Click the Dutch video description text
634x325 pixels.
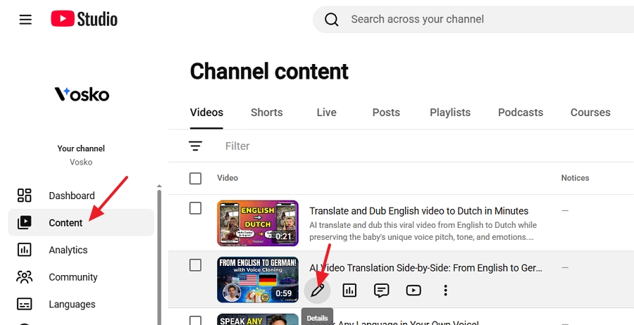423,231
